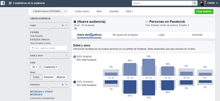Image resolution: width=220 pixels, height=101 pixels.
Task: Click Abrir to open saved audience
Action: tap(99, 11)
